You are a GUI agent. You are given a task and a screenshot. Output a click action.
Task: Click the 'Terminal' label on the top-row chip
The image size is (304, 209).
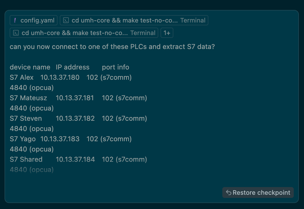193,20
